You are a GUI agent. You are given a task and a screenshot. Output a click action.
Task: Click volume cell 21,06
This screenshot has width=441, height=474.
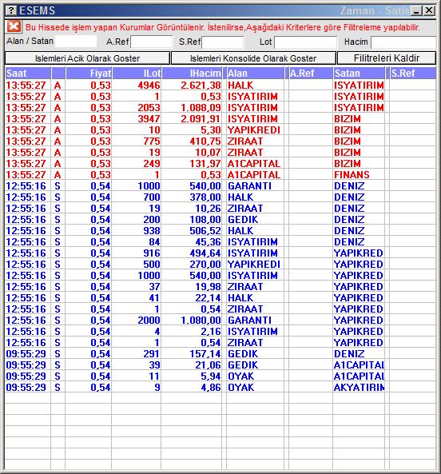[x=208, y=364]
